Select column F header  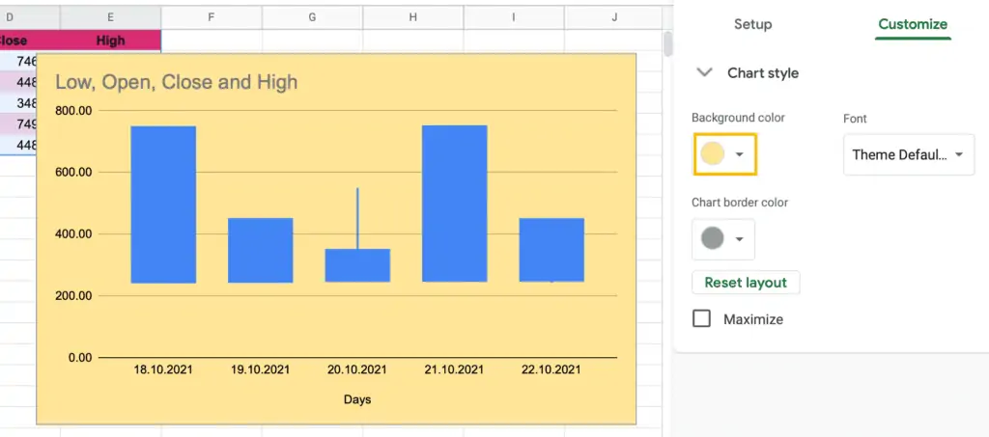[x=212, y=17]
